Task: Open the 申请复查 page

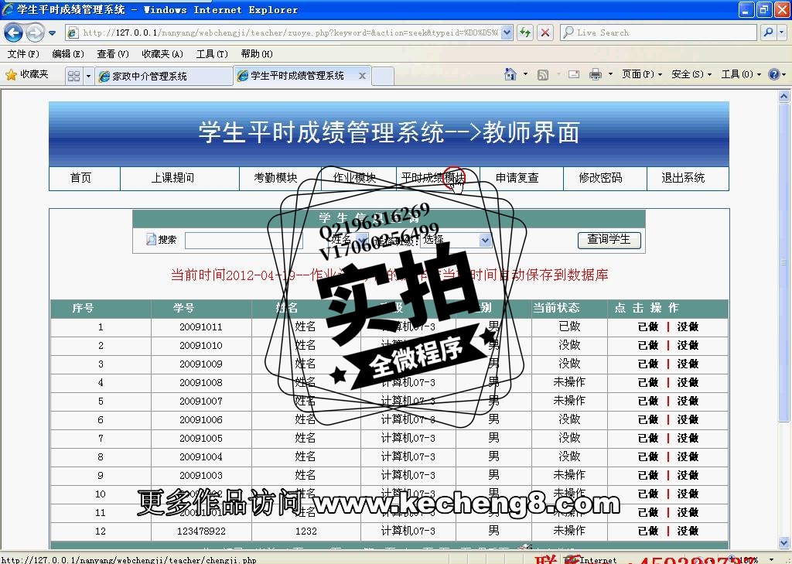Action: [517, 178]
